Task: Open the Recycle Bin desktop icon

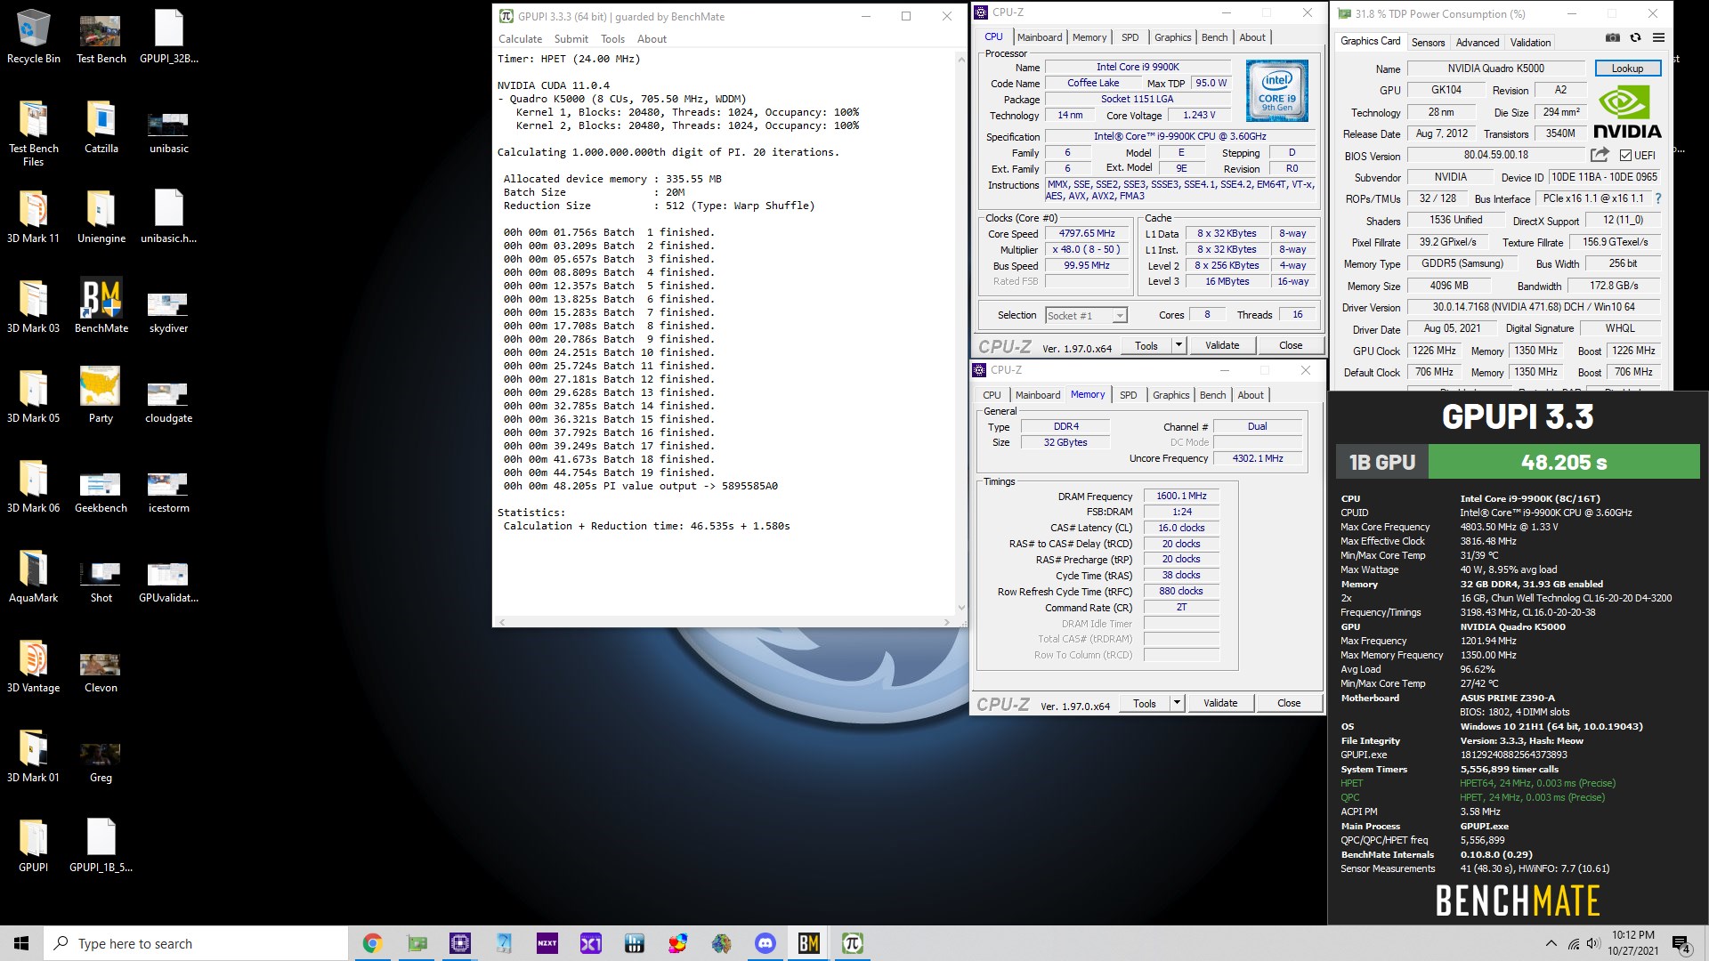Action: tap(34, 36)
